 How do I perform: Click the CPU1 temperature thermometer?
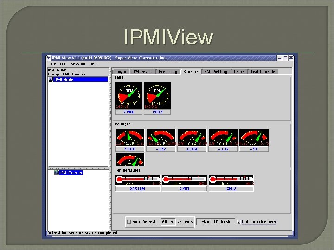click(184, 180)
